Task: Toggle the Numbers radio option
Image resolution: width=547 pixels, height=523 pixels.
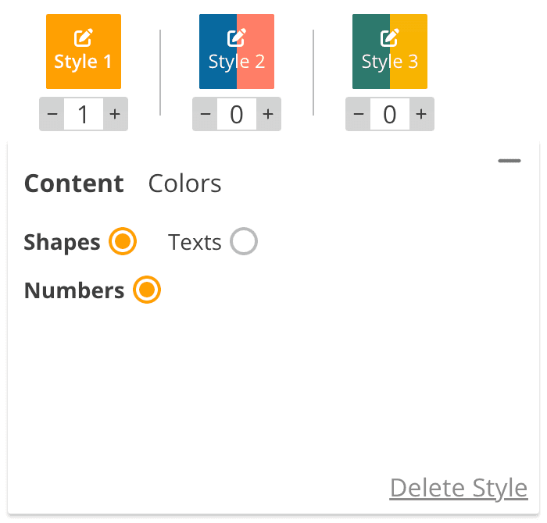Action: coord(147,290)
